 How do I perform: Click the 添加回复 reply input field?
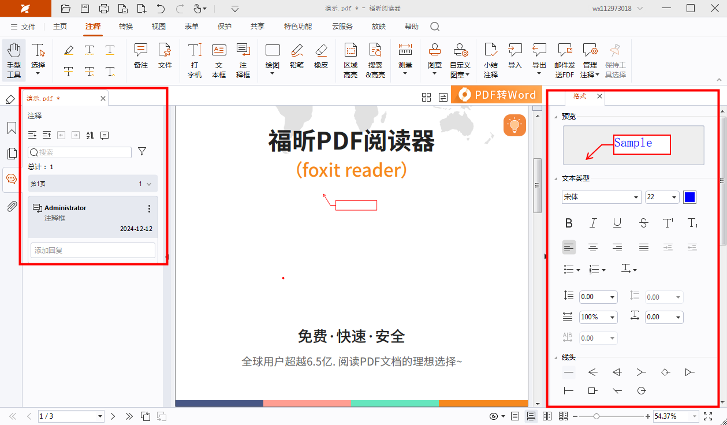93,250
